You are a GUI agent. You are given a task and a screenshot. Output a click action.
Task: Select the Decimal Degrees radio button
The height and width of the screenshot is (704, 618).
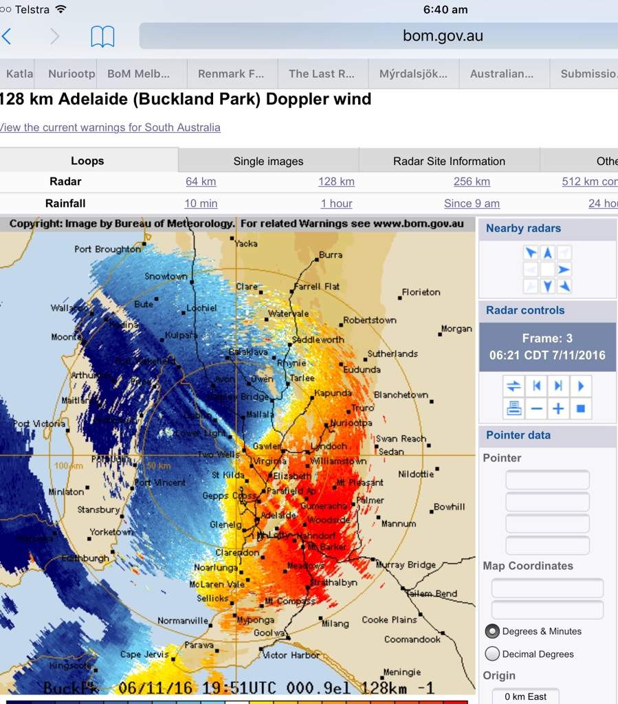(492, 654)
